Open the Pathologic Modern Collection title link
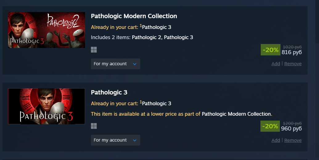Image resolution: width=319 pixels, height=160 pixels. [x=134, y=16]
